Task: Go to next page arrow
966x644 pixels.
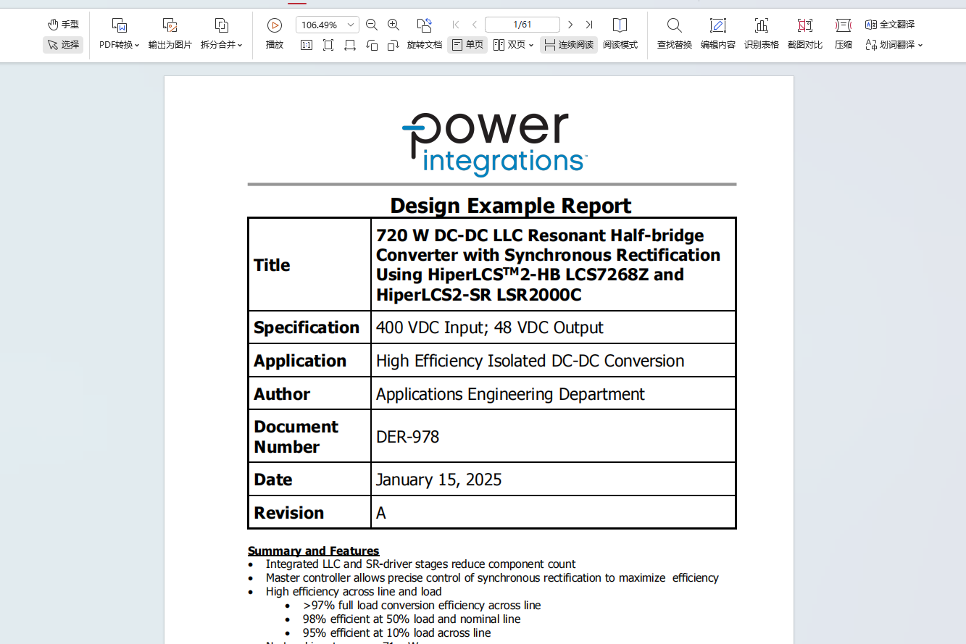Action: tap(570, 25)
